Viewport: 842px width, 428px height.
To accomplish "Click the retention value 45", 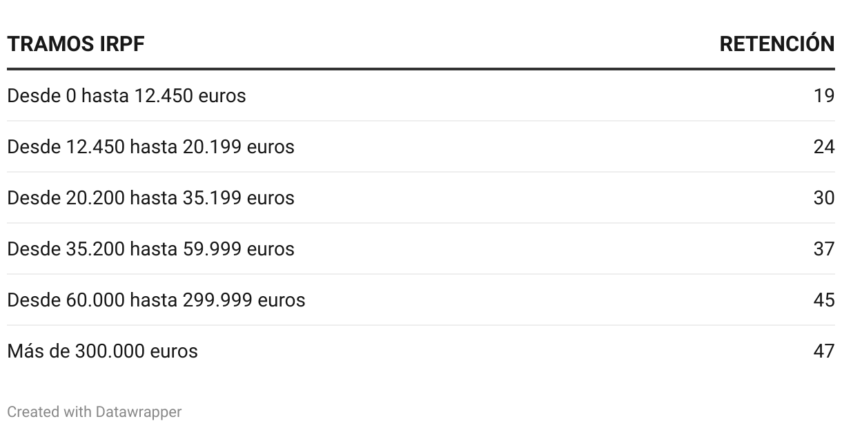I will point(824,300).
